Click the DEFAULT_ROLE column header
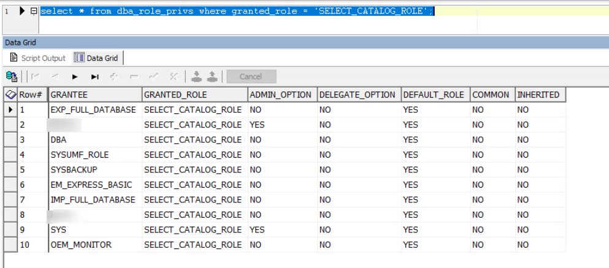This screenshot has width=609, height=268. pos(436,94)
